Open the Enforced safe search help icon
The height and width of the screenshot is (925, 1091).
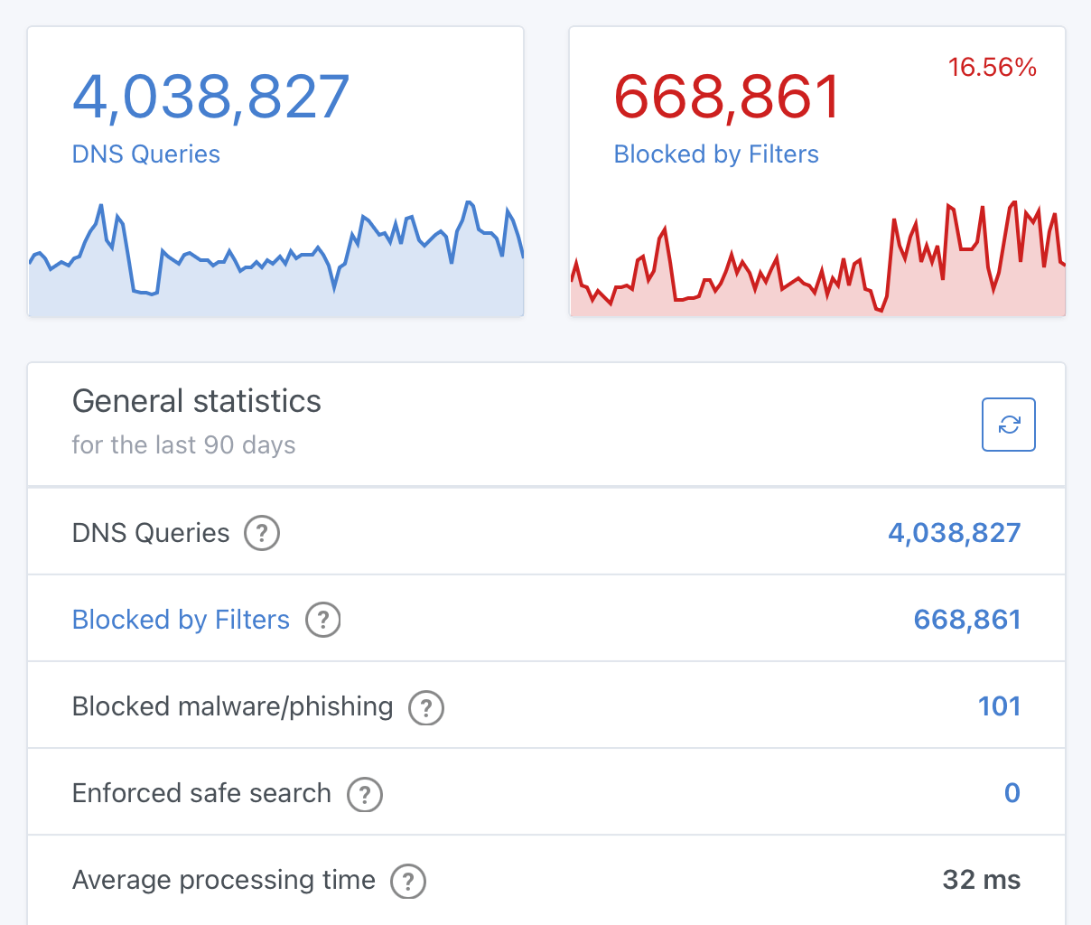tap(365, 795)
